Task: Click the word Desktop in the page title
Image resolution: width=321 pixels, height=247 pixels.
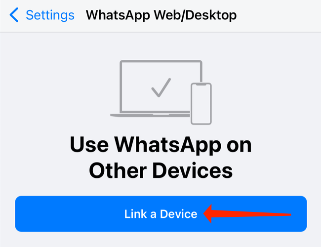Action: 211,15
